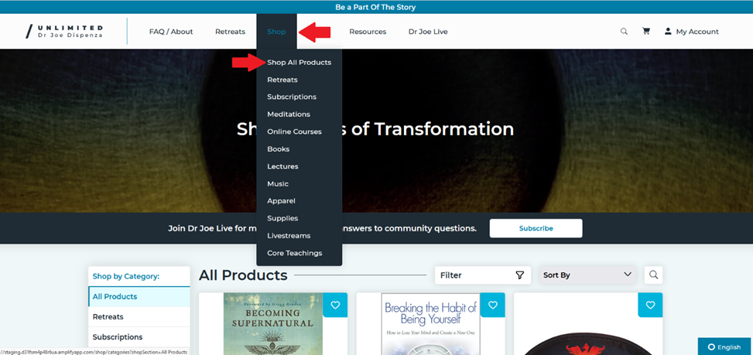Screen dimensions: 753x355
Task: Open FAQ / About in navigation bar
Action: [x=171, y=32]
